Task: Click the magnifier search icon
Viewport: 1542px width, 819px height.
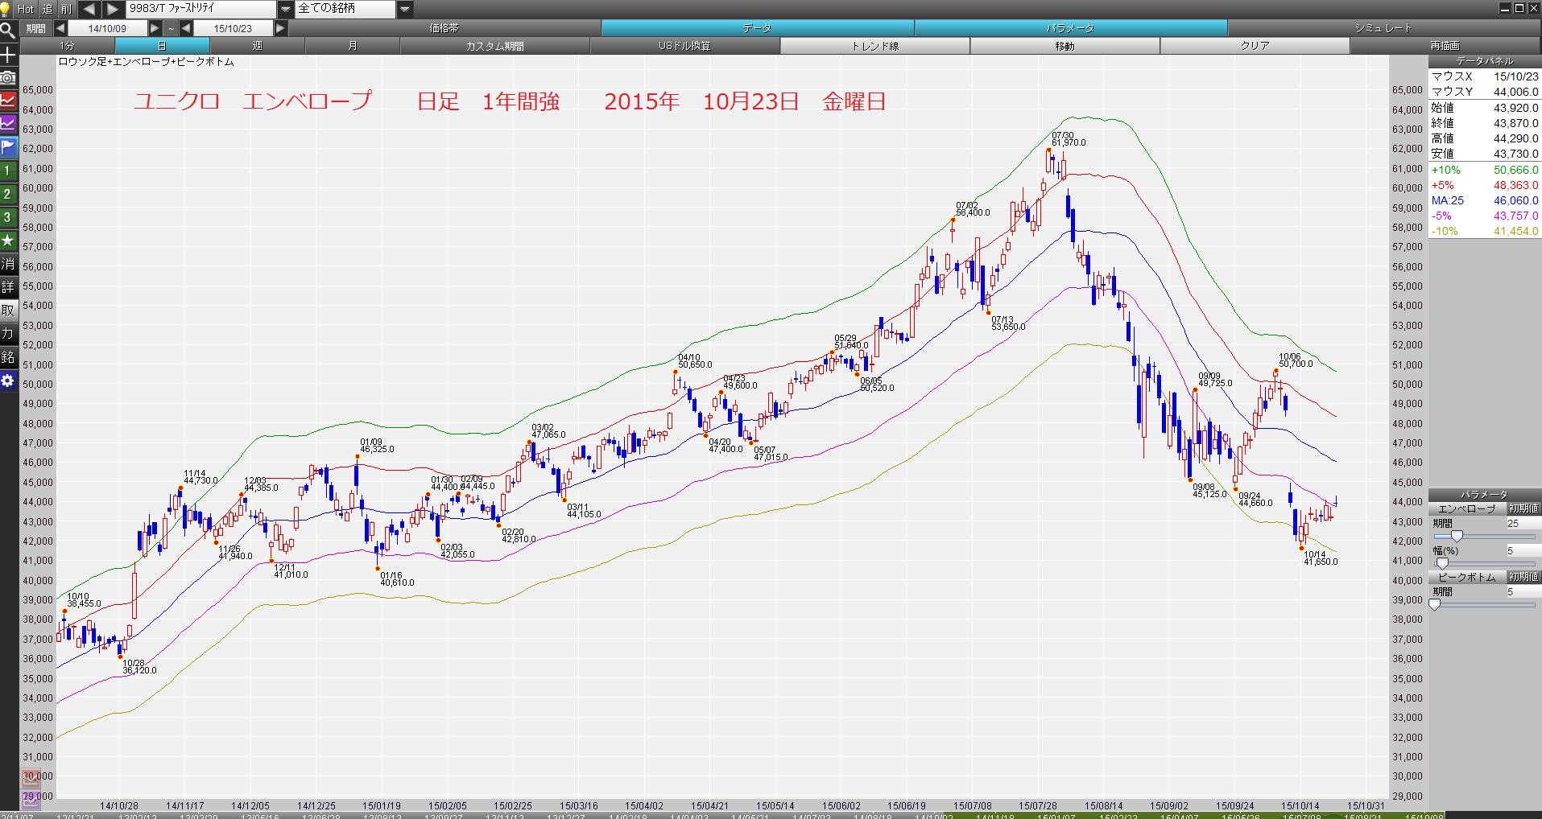Action: (x=8, y=31)
